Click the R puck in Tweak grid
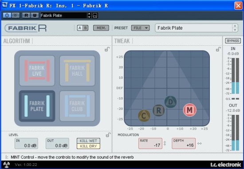 (x=158, y=110)
